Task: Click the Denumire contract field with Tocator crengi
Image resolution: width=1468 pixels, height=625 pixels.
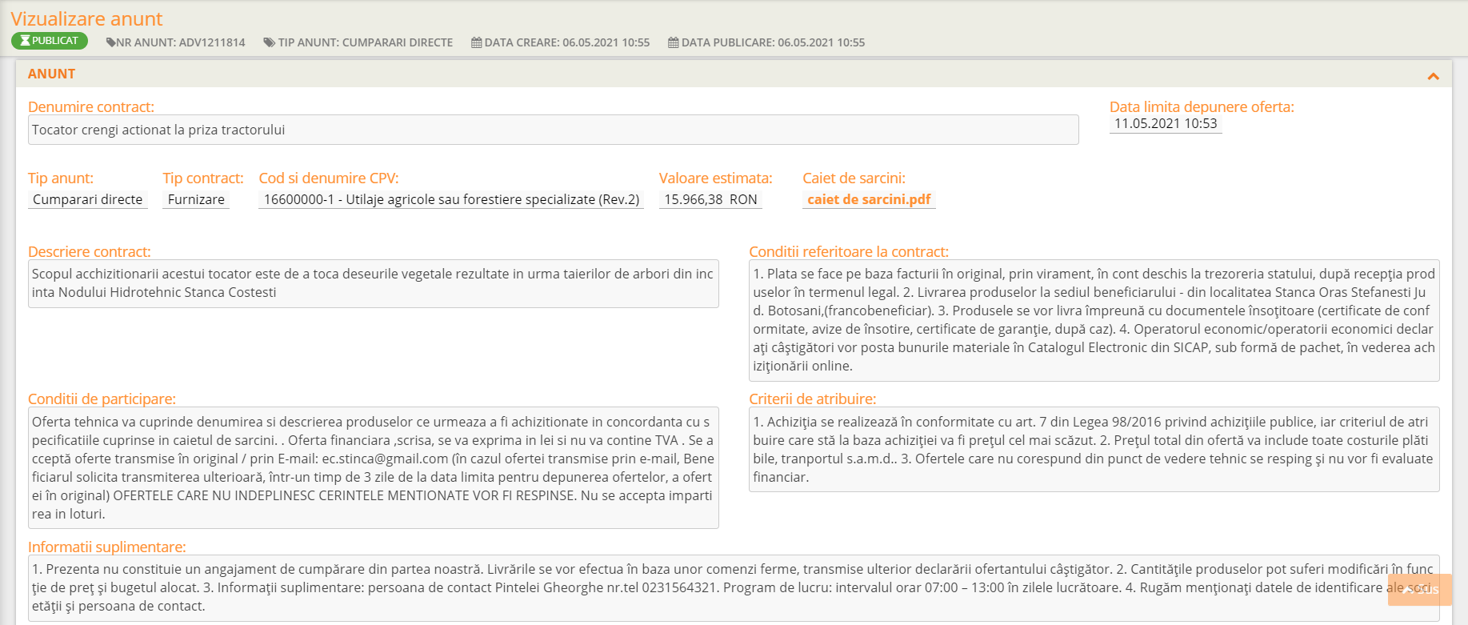Action: [554, 130]
